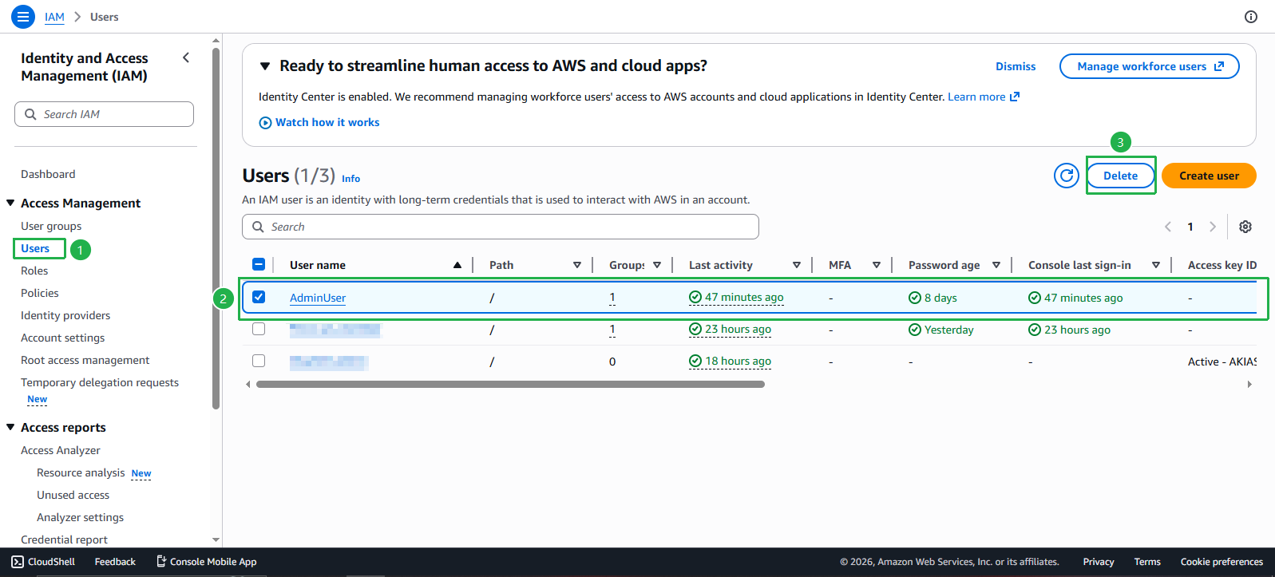Open the Terms footer link
This screenshot has height=577, width=1275.
[1147, 562]
